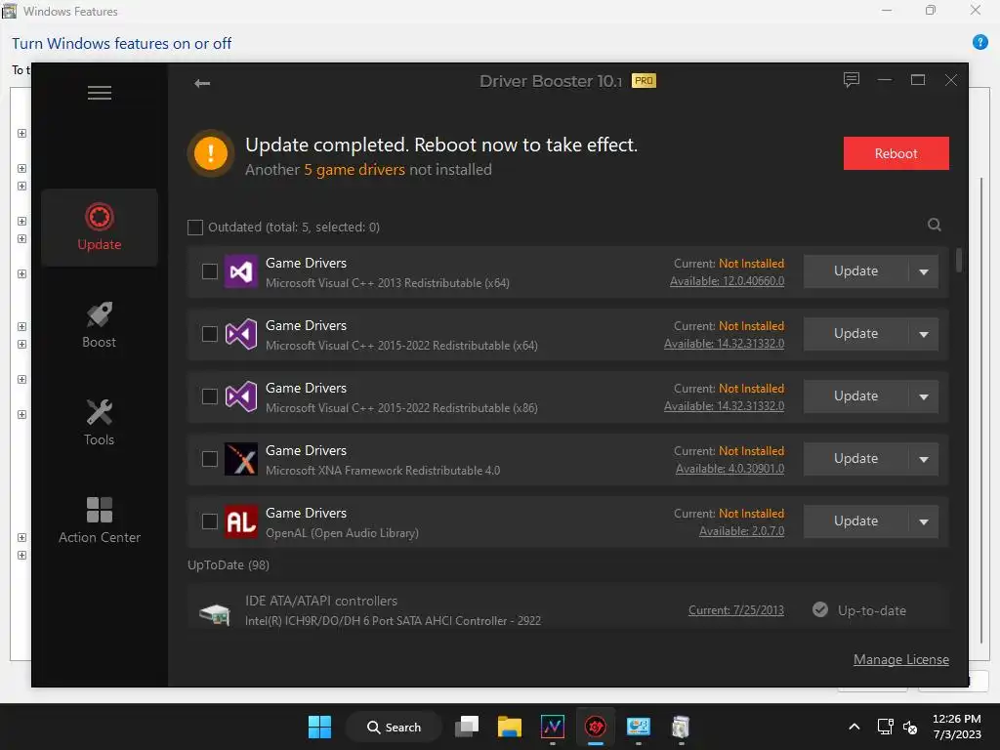The image size is (1000, 750).
Task: Open Current: 7/25/2013 driver date link
Action: [736, 610]
